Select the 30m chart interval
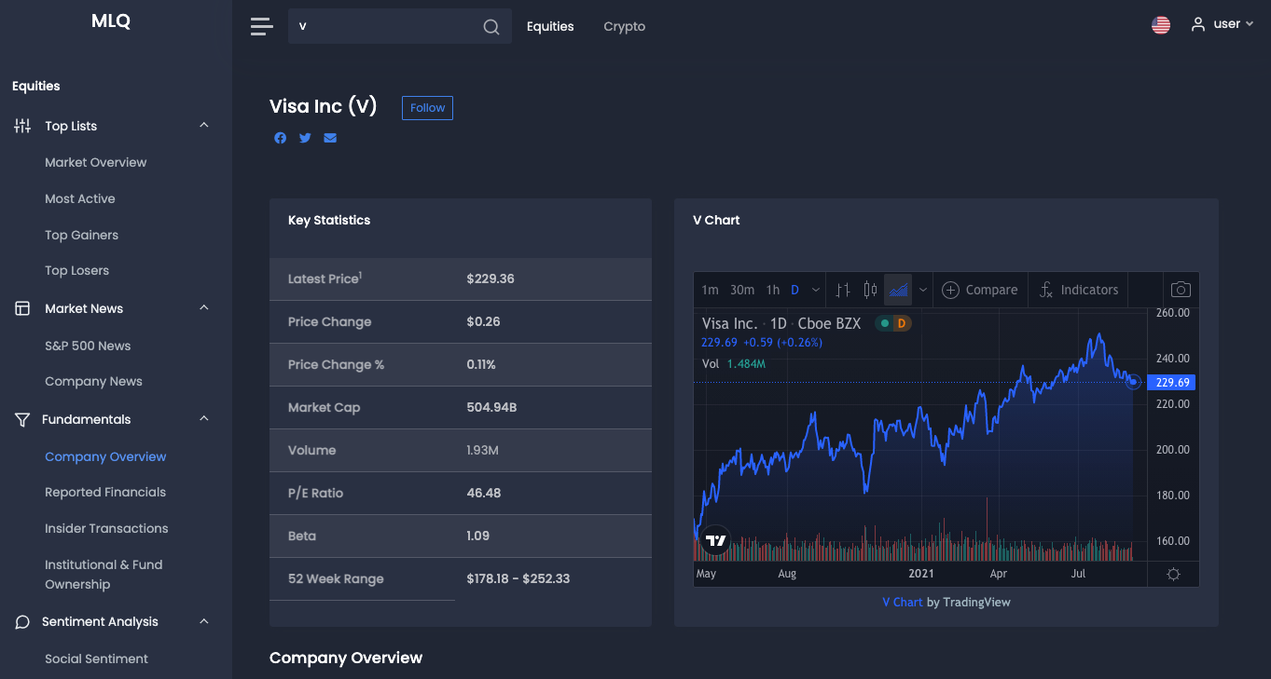 point(742,290)
